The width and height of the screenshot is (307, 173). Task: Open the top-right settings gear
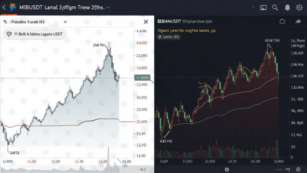tap(299, 8)
